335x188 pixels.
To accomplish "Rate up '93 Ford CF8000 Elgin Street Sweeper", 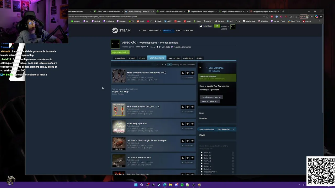I will 183,141.
